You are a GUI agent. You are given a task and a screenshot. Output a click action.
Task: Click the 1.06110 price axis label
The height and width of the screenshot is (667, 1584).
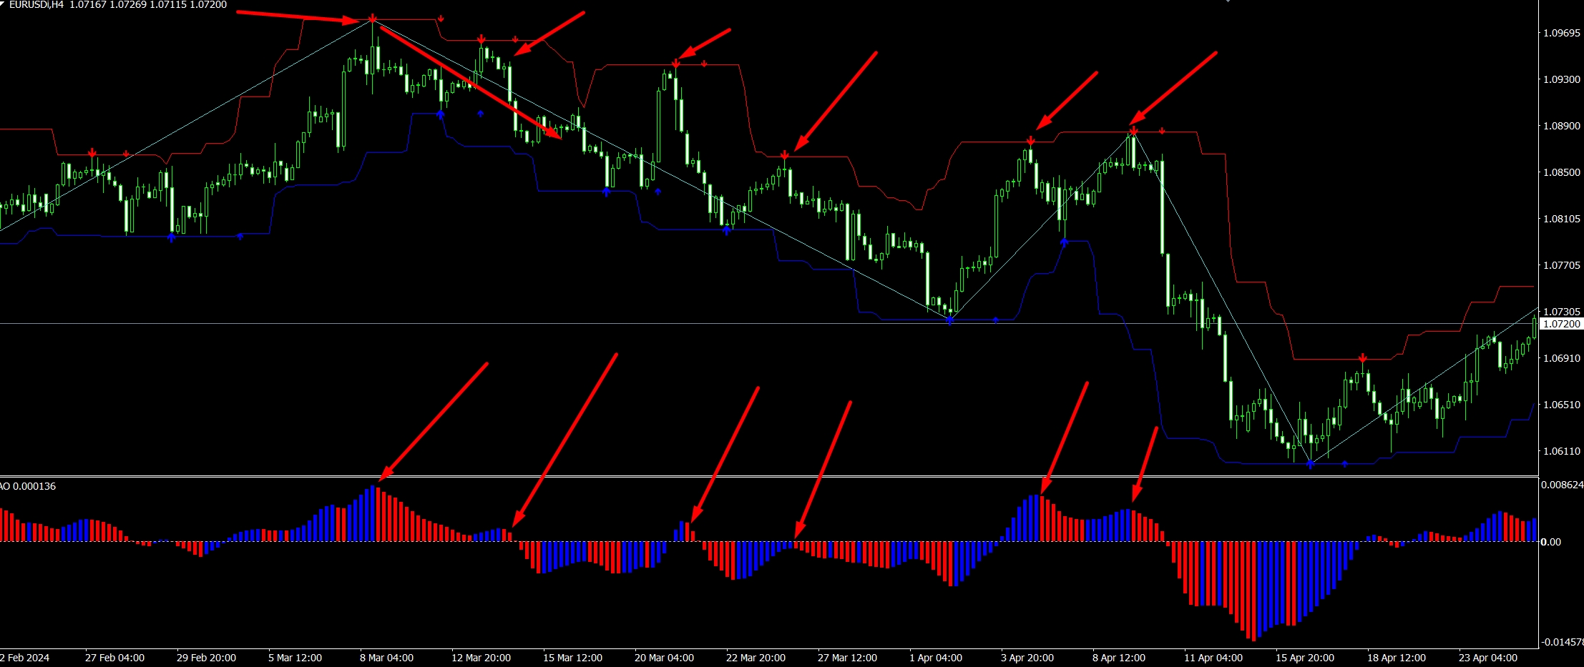1562,451
